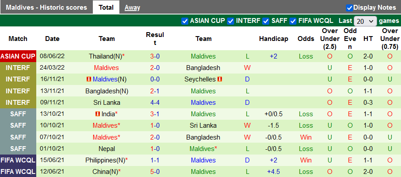This screenshot has height=177, width=401.
Task: Click the Bangladesh(N) team name
Action: tap(107, 91)
